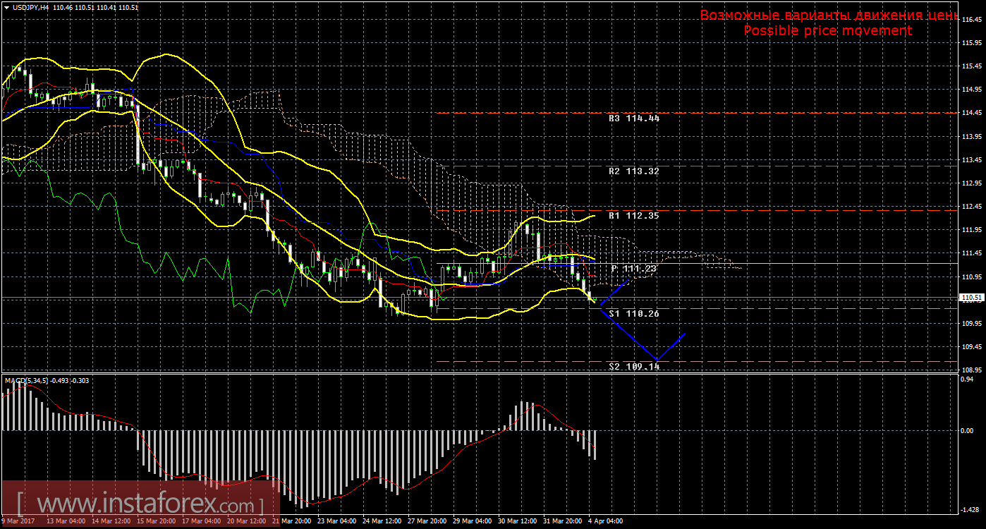Open the www.instaforex.com watermark link

tap(140, 505)
